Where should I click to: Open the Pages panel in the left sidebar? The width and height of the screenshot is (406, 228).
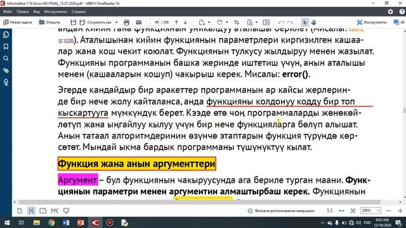coord(6,34)
